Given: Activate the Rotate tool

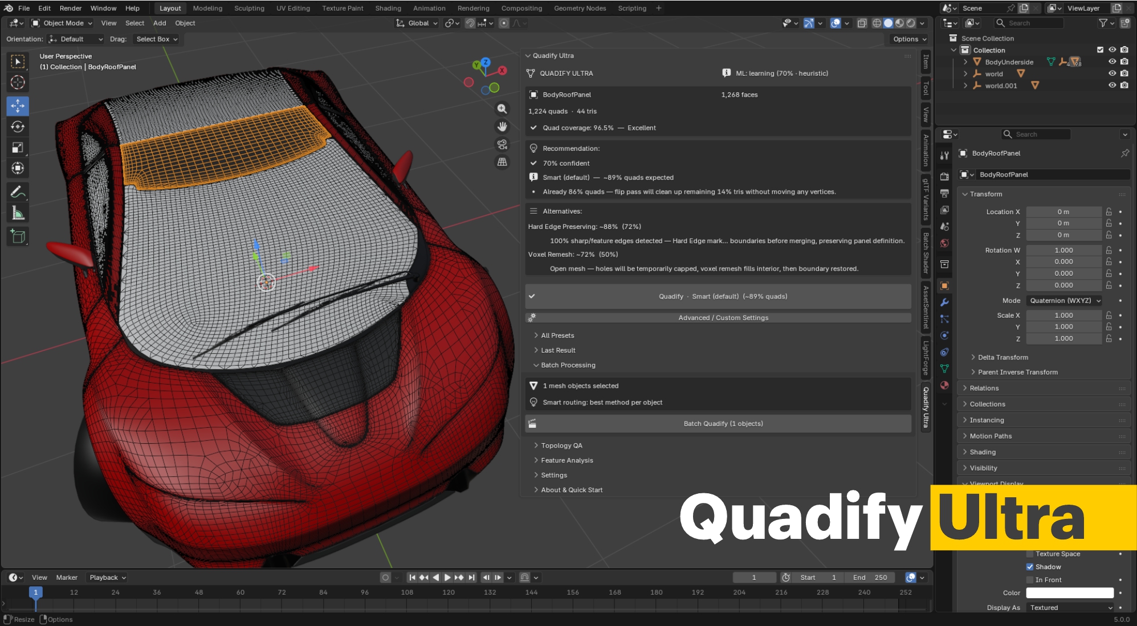Looking at the screenshot, I should click(18, 126).
